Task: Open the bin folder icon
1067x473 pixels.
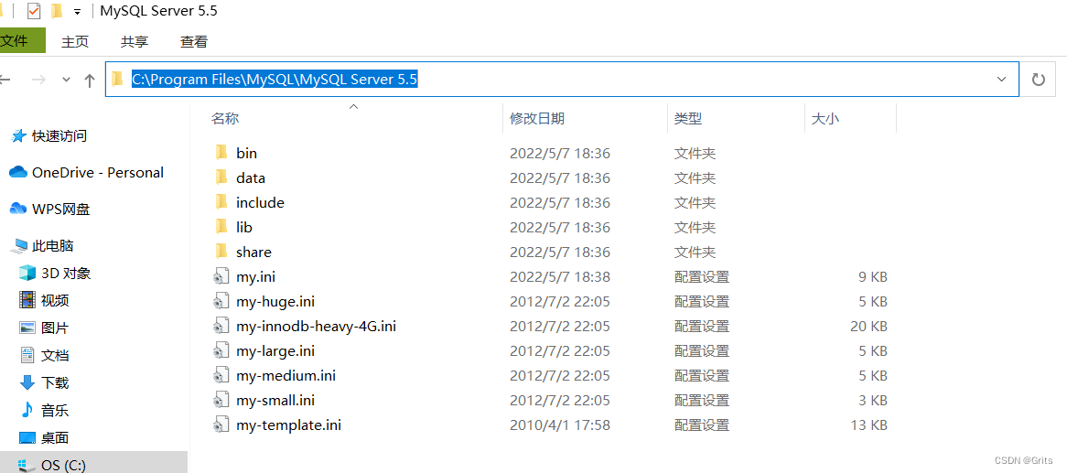Action: pyautogui.click(x=221, y=153)
